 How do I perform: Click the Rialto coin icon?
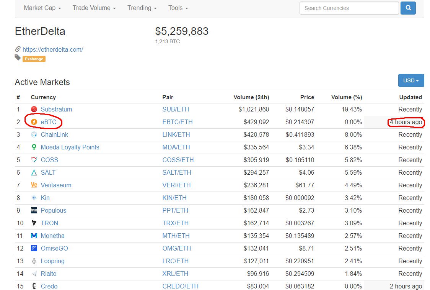click(34, 274)
